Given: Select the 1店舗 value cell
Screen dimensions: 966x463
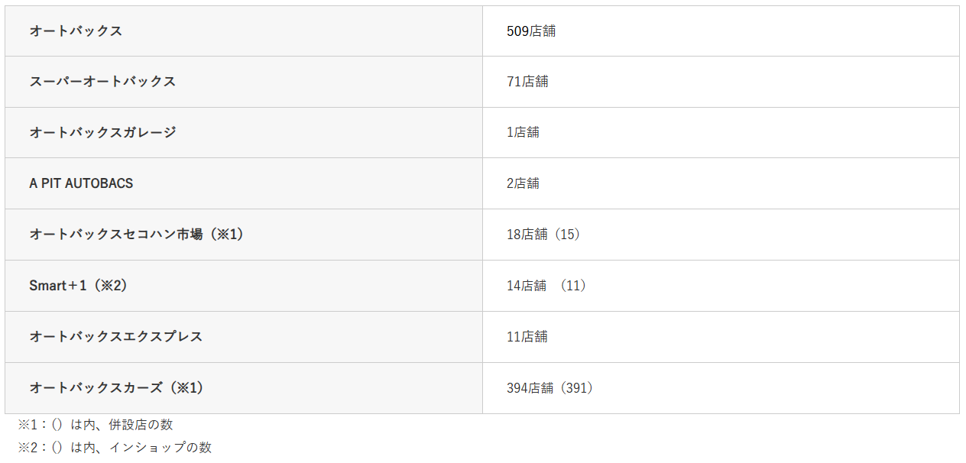Looking at the screenshot, I should tap(523, 132).
